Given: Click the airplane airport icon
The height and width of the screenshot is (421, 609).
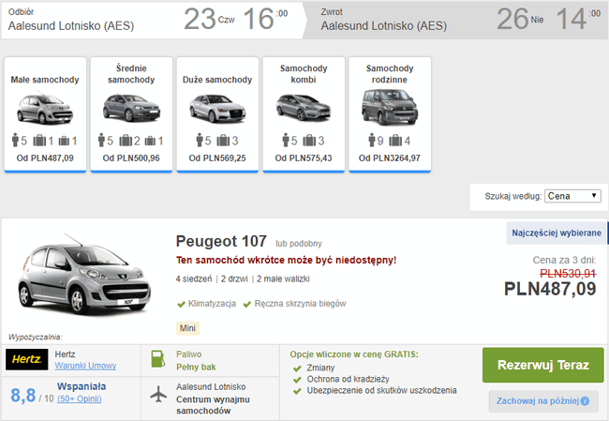Looking at the screenshot, I should [158, 395].
